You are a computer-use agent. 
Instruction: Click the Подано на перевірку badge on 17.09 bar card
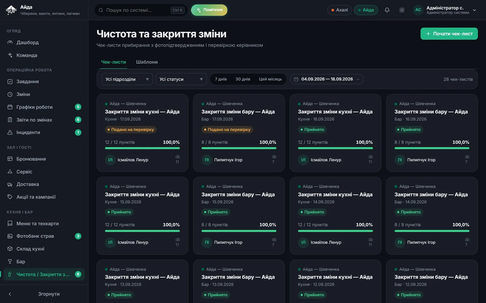[x=227, y=130]
